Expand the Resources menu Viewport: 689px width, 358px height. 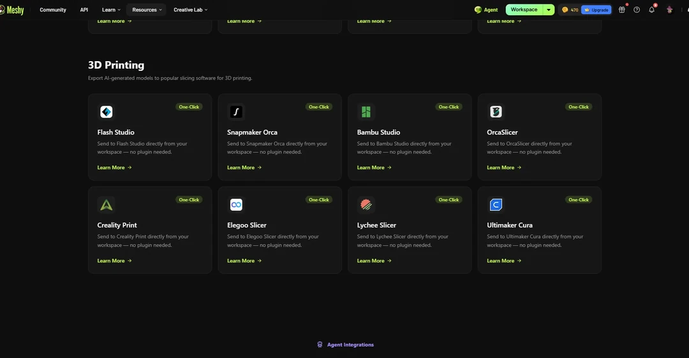point(147,10)
